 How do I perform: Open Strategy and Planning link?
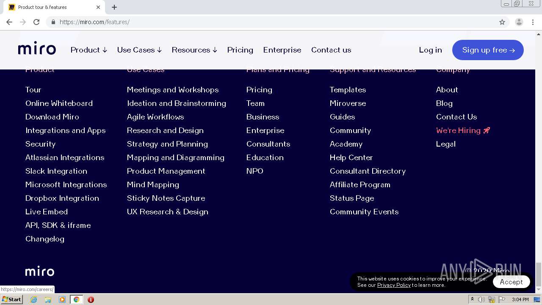pyautogui.click(x=167, y=144)
